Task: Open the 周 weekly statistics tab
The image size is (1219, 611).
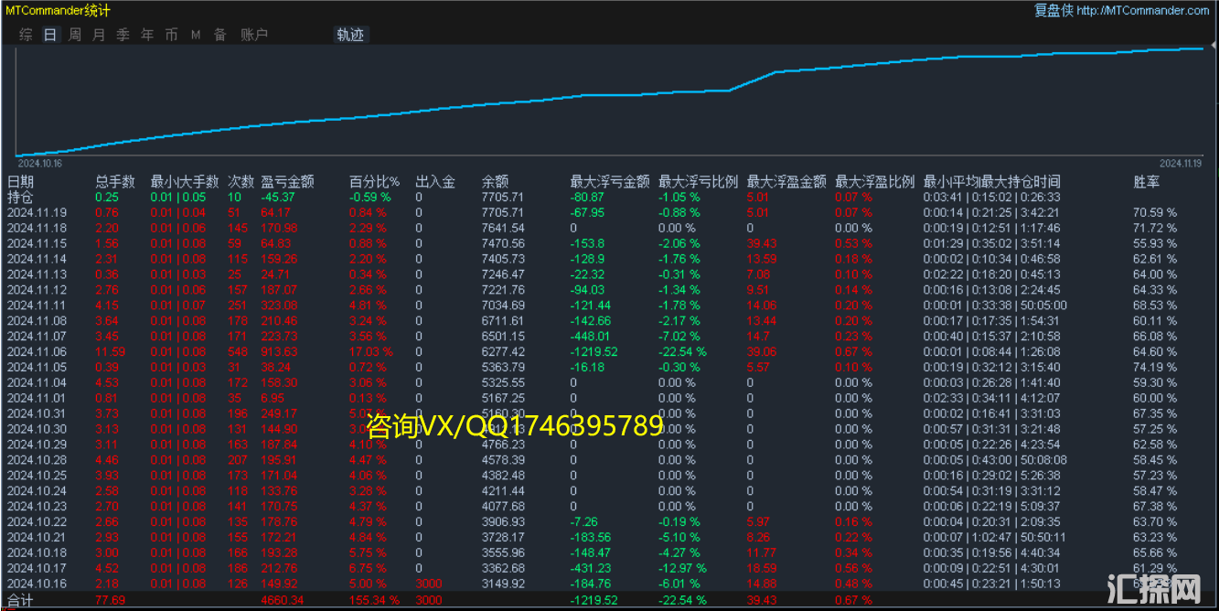Action: 74,35
